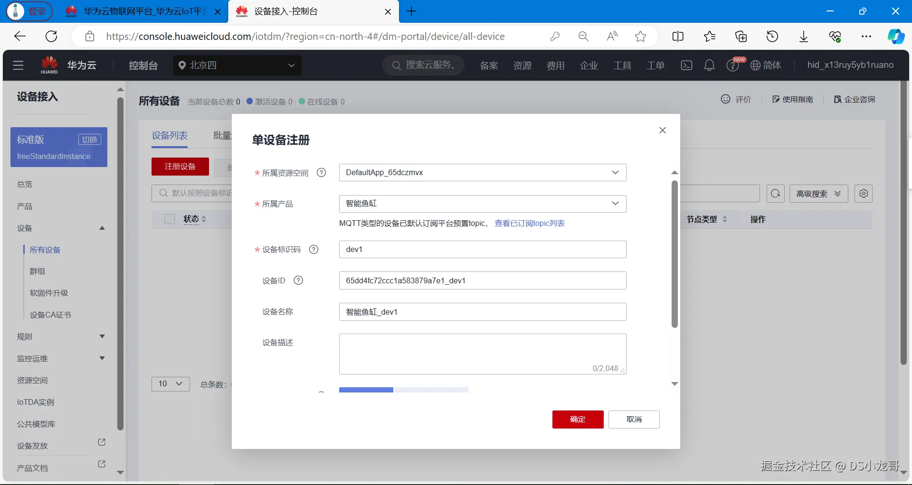Switch language via the globe icon
This screenshot has height=485, width=912.
click(x=755, y=65)
